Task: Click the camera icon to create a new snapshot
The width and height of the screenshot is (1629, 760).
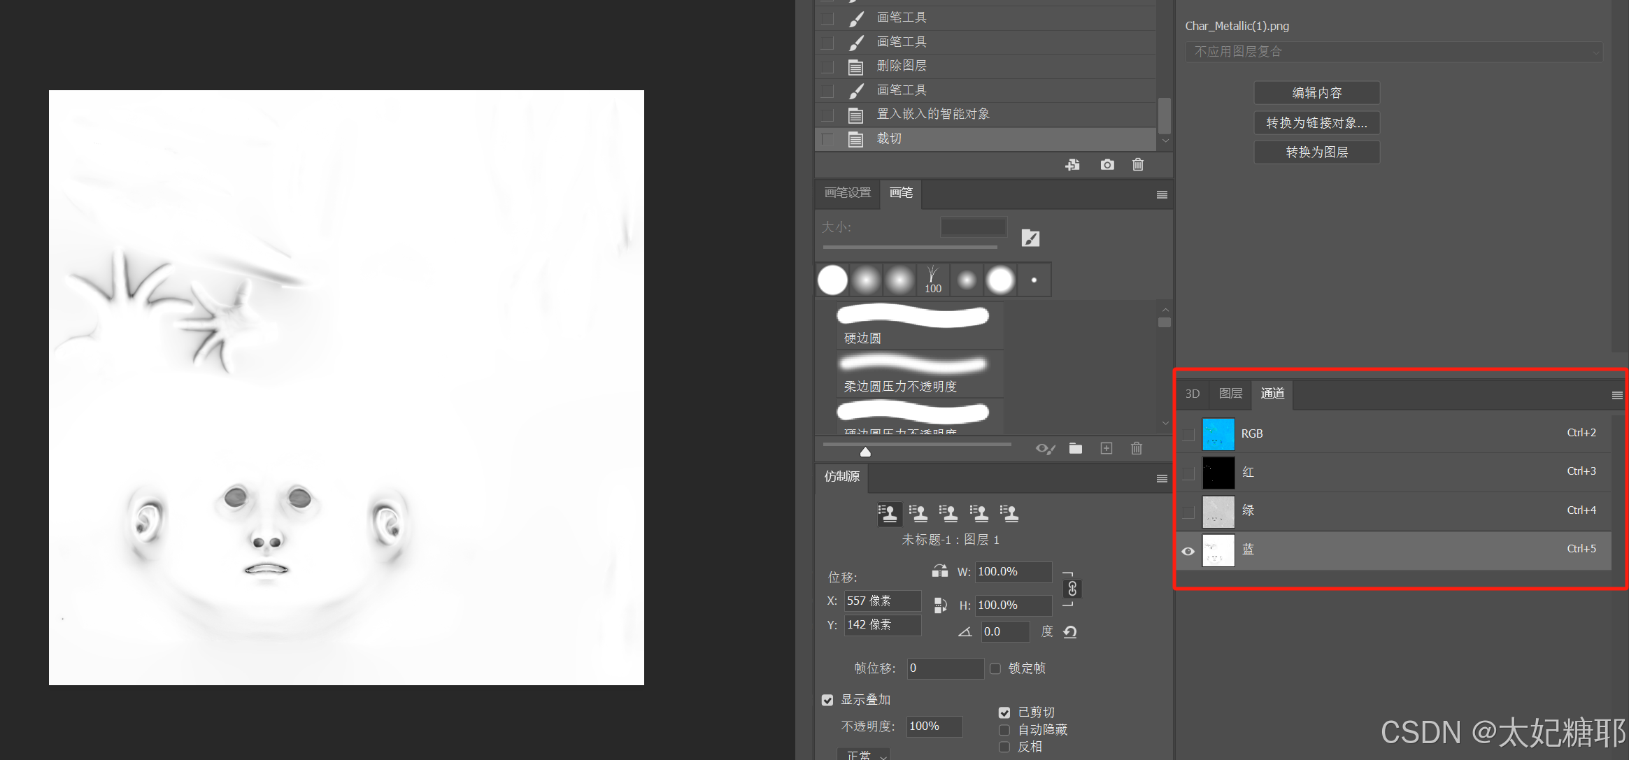Action: (x=1107, y=165)
